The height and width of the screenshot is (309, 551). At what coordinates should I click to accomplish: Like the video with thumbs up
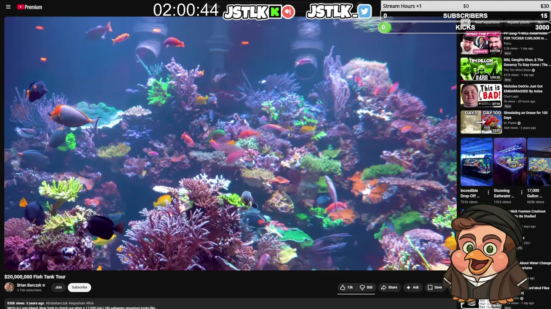click(347, 288)
